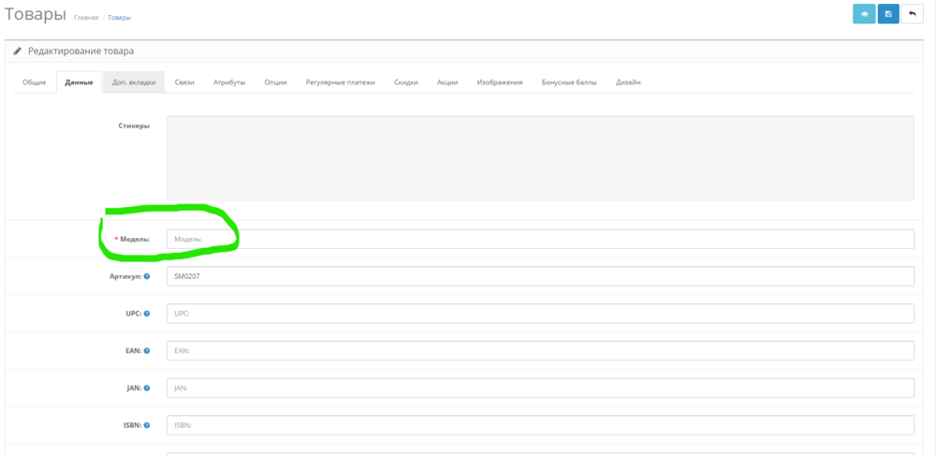
Task: Open the Доп. вкладки tab
Action: tap(134, 82)
